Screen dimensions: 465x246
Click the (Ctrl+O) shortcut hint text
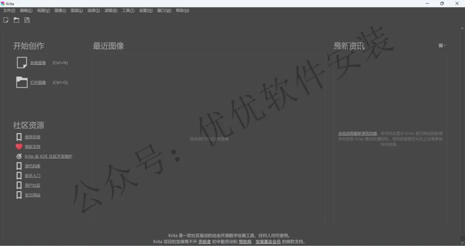(x=60, y=83)
